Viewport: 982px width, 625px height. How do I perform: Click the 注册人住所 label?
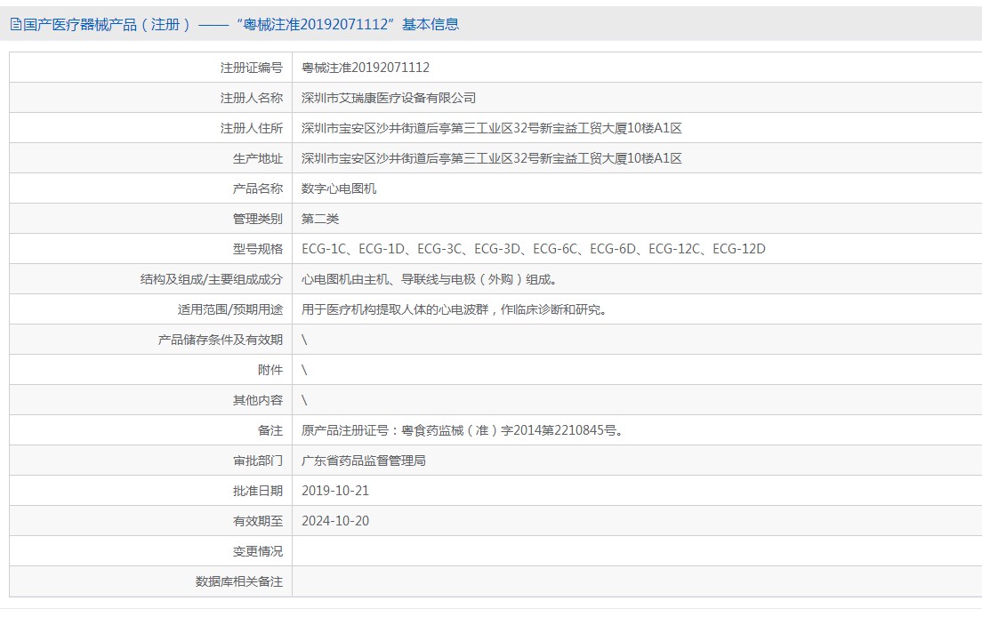pyautogui.click(x=251, y=128)
